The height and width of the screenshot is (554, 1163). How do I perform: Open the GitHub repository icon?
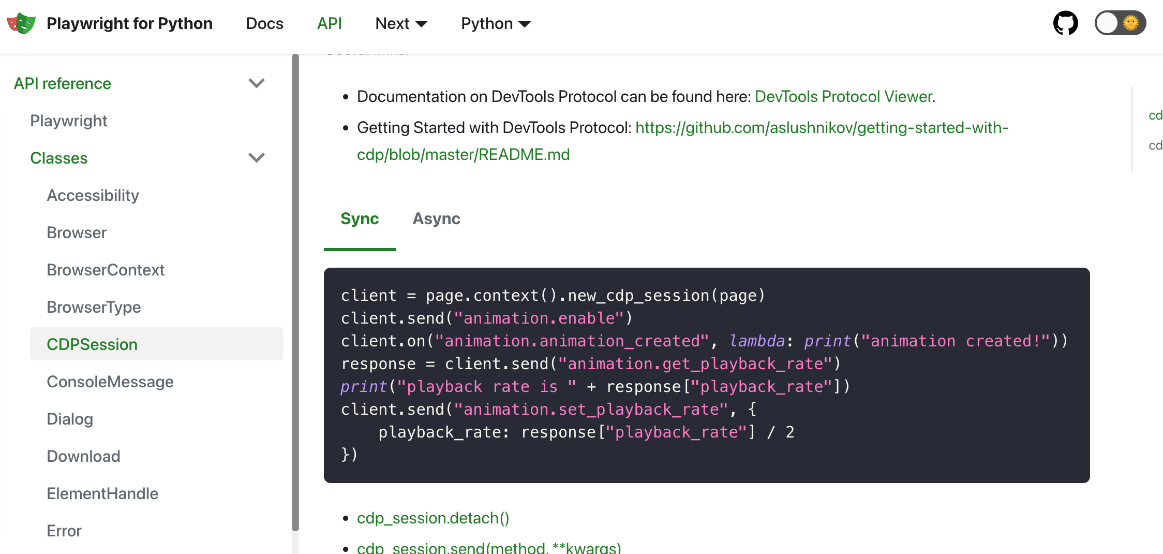1066,23
